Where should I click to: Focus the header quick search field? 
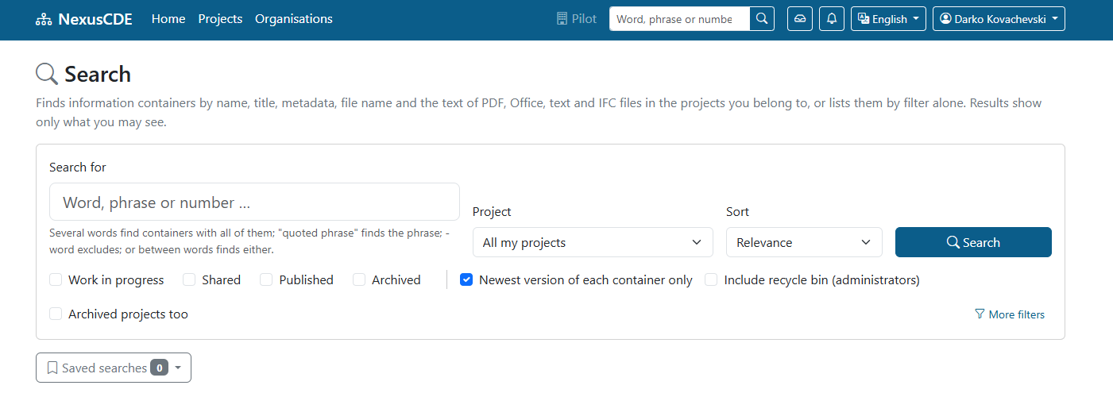pyautogui.click(x=679, y=19)
